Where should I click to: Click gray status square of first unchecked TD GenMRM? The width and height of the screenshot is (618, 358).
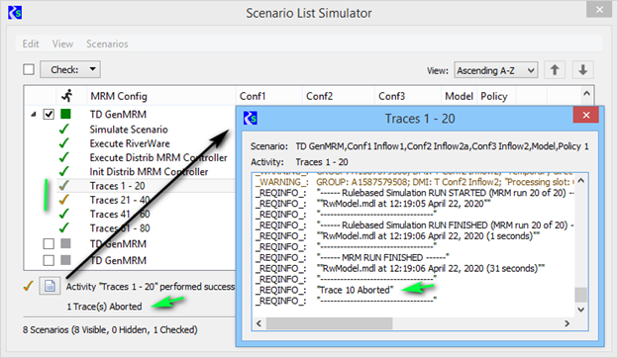tap(65, 243)
